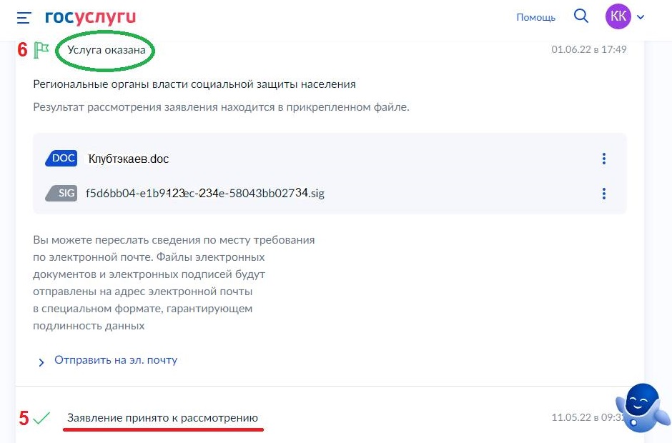Click the gray SIG file badge

[x=62, y=193]
